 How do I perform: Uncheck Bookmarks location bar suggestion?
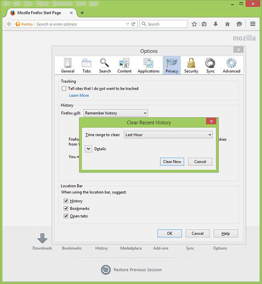pos(66,209)
